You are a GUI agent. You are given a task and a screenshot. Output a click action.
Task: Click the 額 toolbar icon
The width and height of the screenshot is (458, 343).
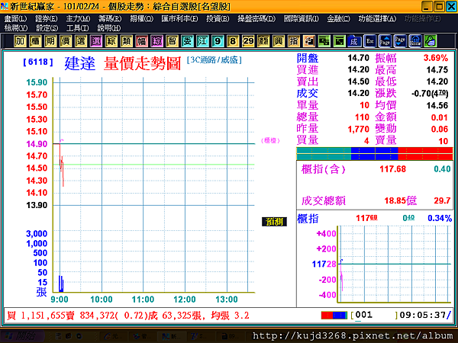click(263, 41)
